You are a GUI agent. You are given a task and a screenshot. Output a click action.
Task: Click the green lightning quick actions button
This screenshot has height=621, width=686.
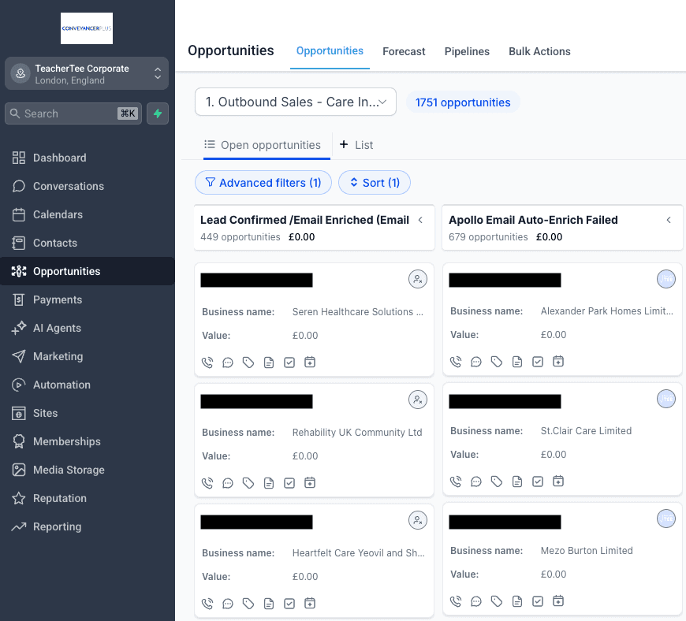click(x=158, y=113)
